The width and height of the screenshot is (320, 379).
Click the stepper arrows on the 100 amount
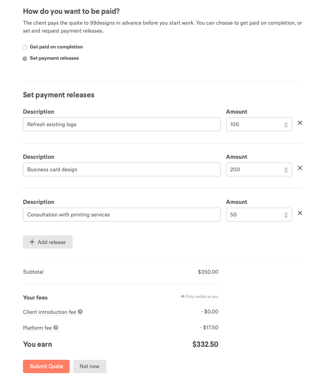pos(286,125)
